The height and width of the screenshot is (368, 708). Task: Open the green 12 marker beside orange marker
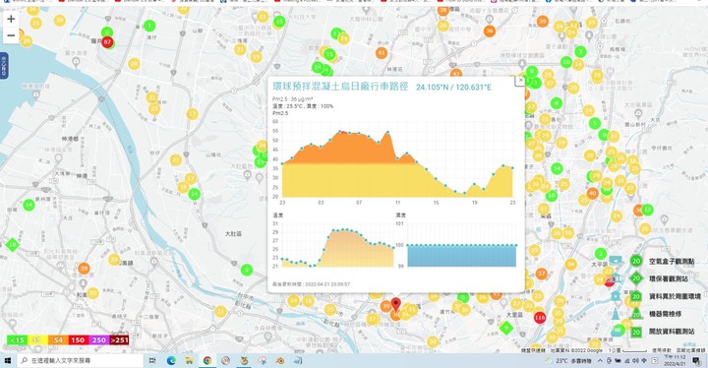coord(648,210)
